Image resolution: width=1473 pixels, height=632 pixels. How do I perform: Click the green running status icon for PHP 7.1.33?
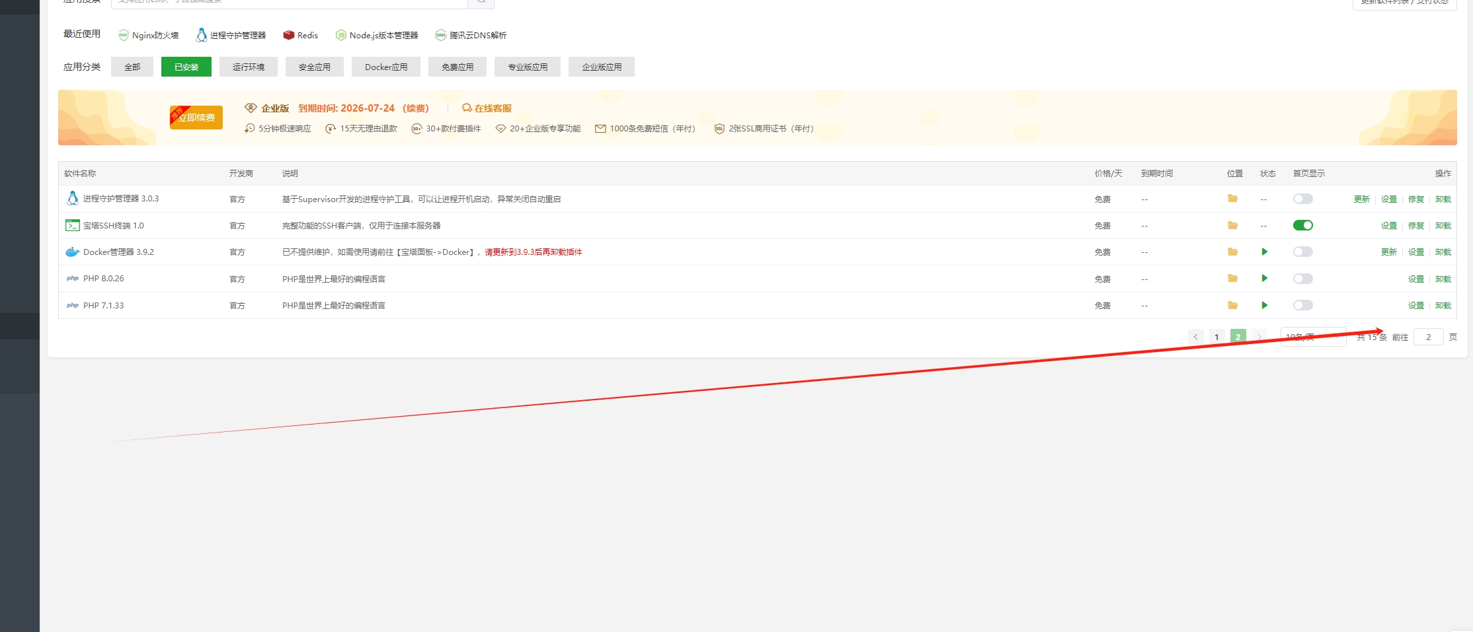(1265, 305)
